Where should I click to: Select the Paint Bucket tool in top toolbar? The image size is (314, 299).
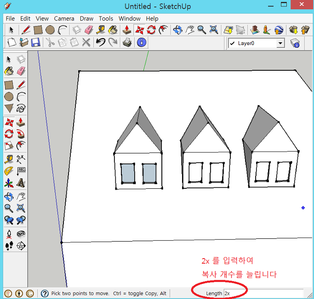[113, 30]
